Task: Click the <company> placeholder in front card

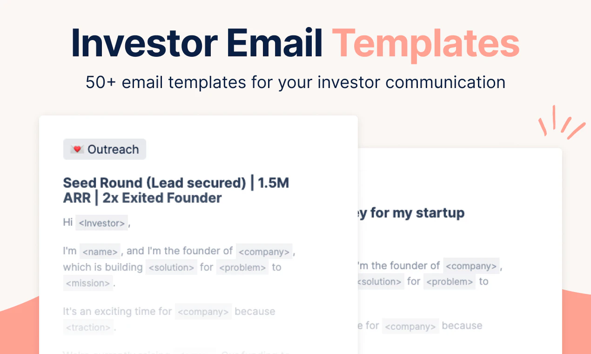Action: click(264, 252)
